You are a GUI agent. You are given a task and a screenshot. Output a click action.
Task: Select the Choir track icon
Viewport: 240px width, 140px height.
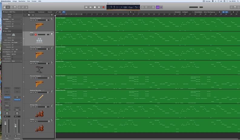pyautogui.click(x=39, y=41)
